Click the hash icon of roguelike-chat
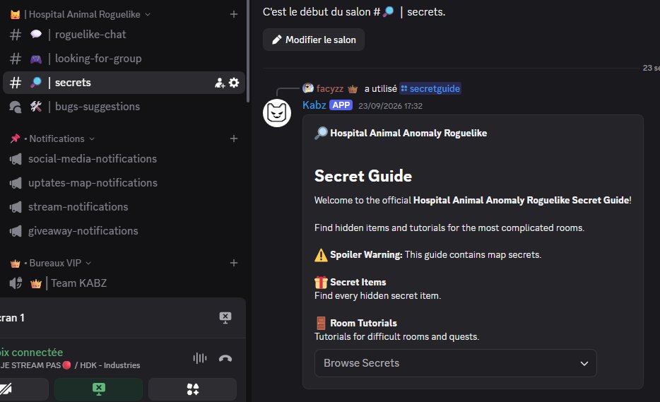The height and width of the screenshot is (402, 660). point(16,35)
